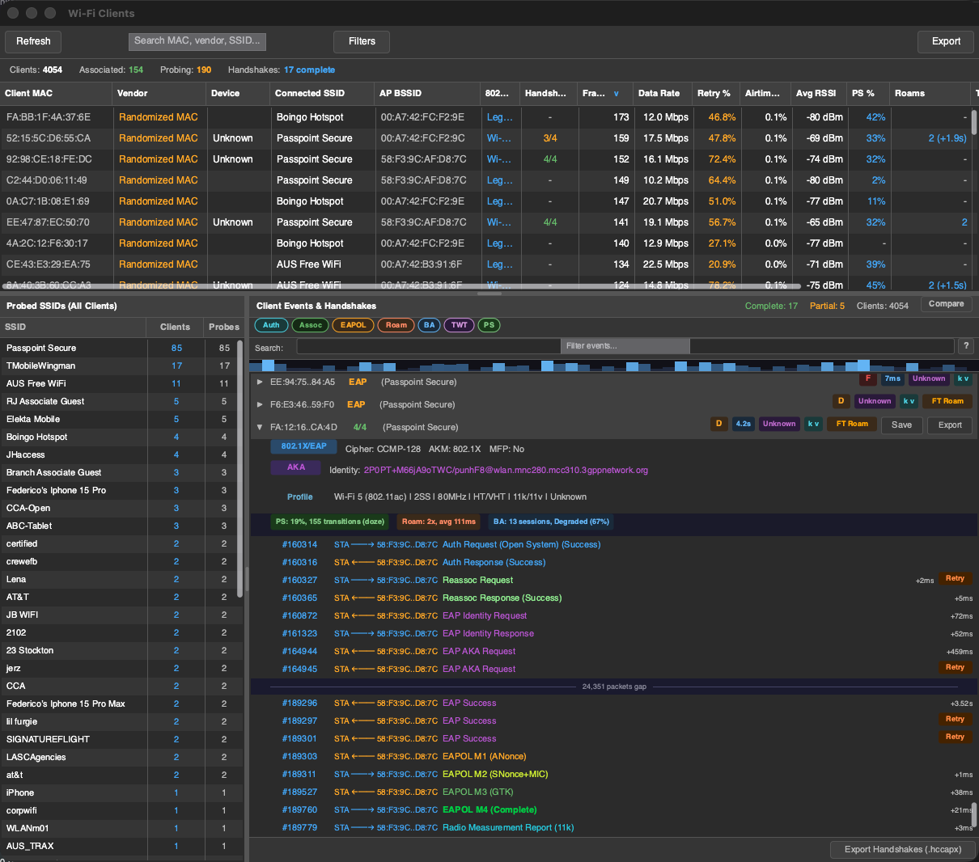
Task: Toggle the TWT event filter chip
Action: pos(459,325)
